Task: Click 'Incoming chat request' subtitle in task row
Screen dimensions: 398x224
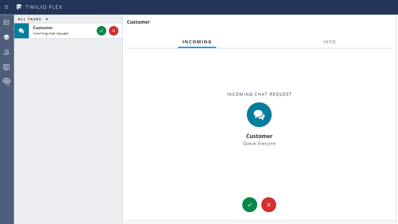Action: point(51,33)
